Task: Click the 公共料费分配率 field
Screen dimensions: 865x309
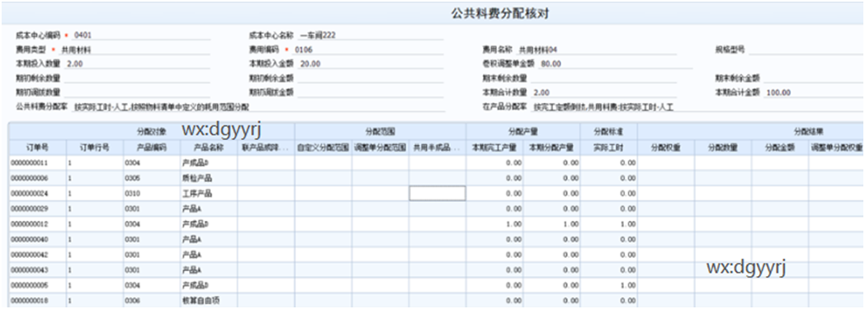Action: pyautogui.click(x=258, y=107)
